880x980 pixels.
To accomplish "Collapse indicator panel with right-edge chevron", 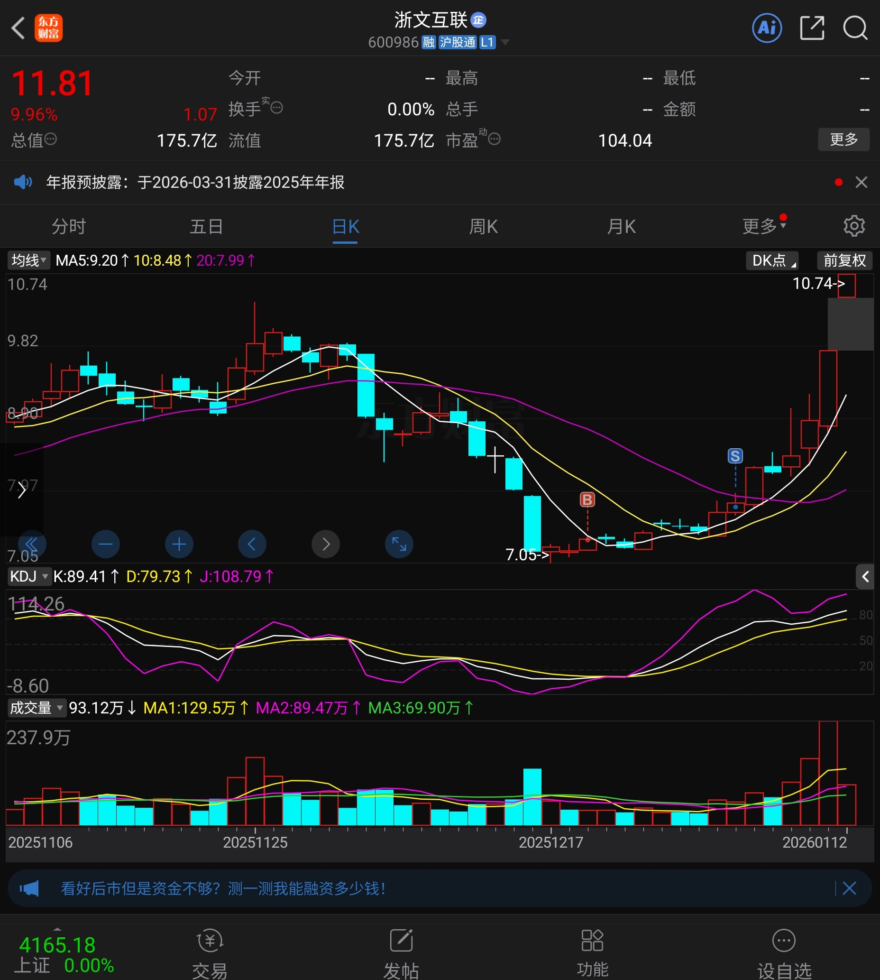I will [x=864, y=576].
